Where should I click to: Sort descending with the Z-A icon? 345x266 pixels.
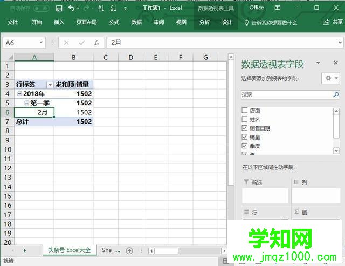pyautogui.click(x=113, y=9)
